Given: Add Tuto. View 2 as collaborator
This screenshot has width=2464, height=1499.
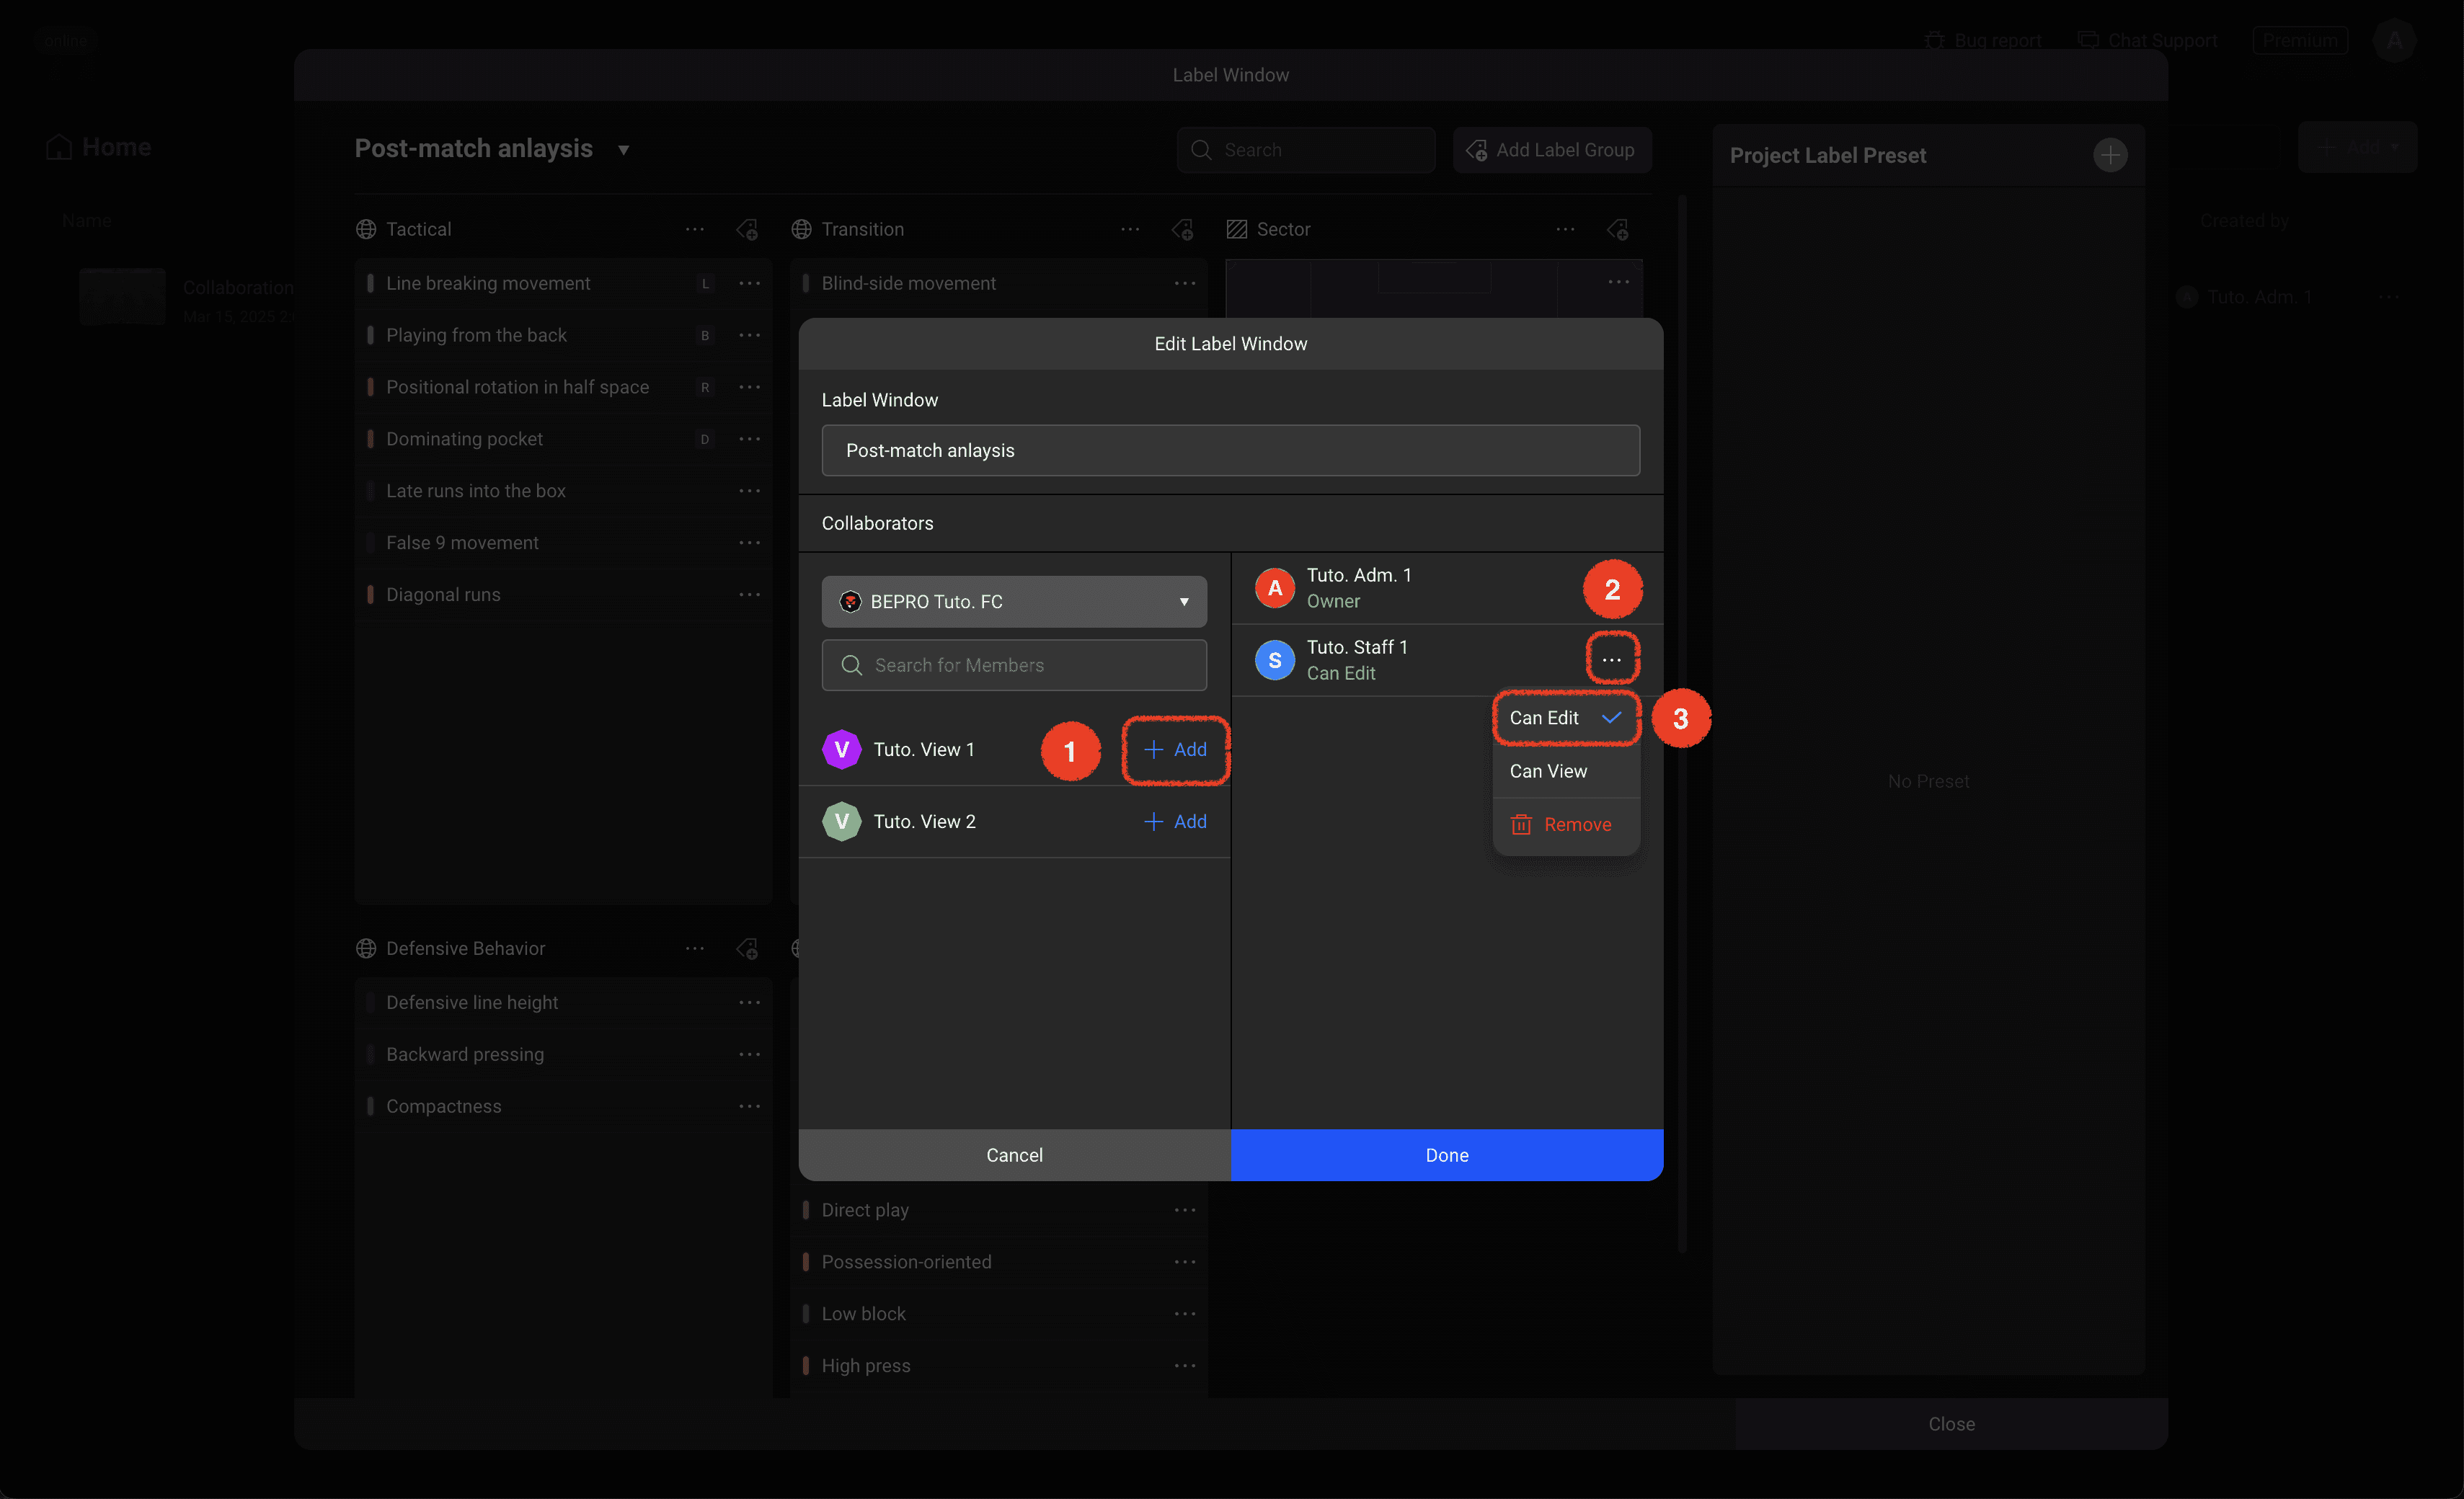Looking at the screenshot, I should tap(1175, 821).
